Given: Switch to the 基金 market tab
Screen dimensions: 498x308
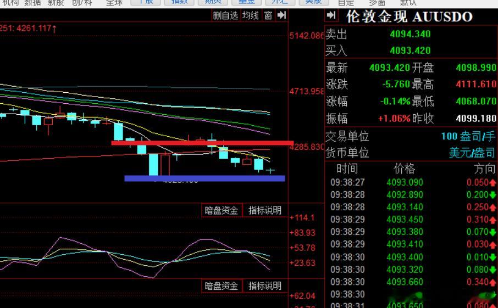Looking at the screenshot, I should [246, 2].
